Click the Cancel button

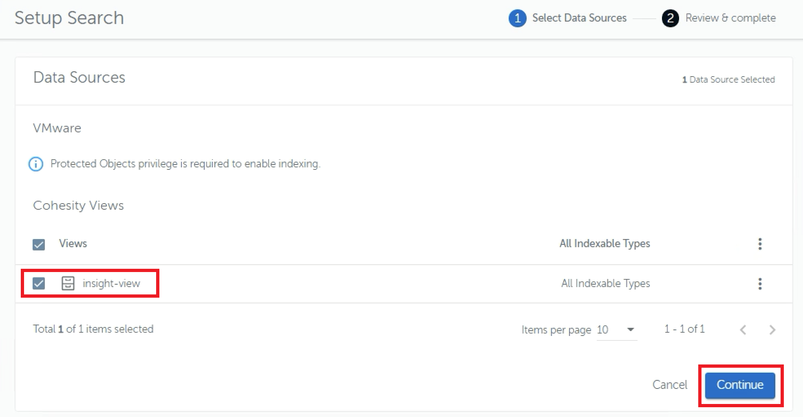pyautogui.click(x=670, y=385)
